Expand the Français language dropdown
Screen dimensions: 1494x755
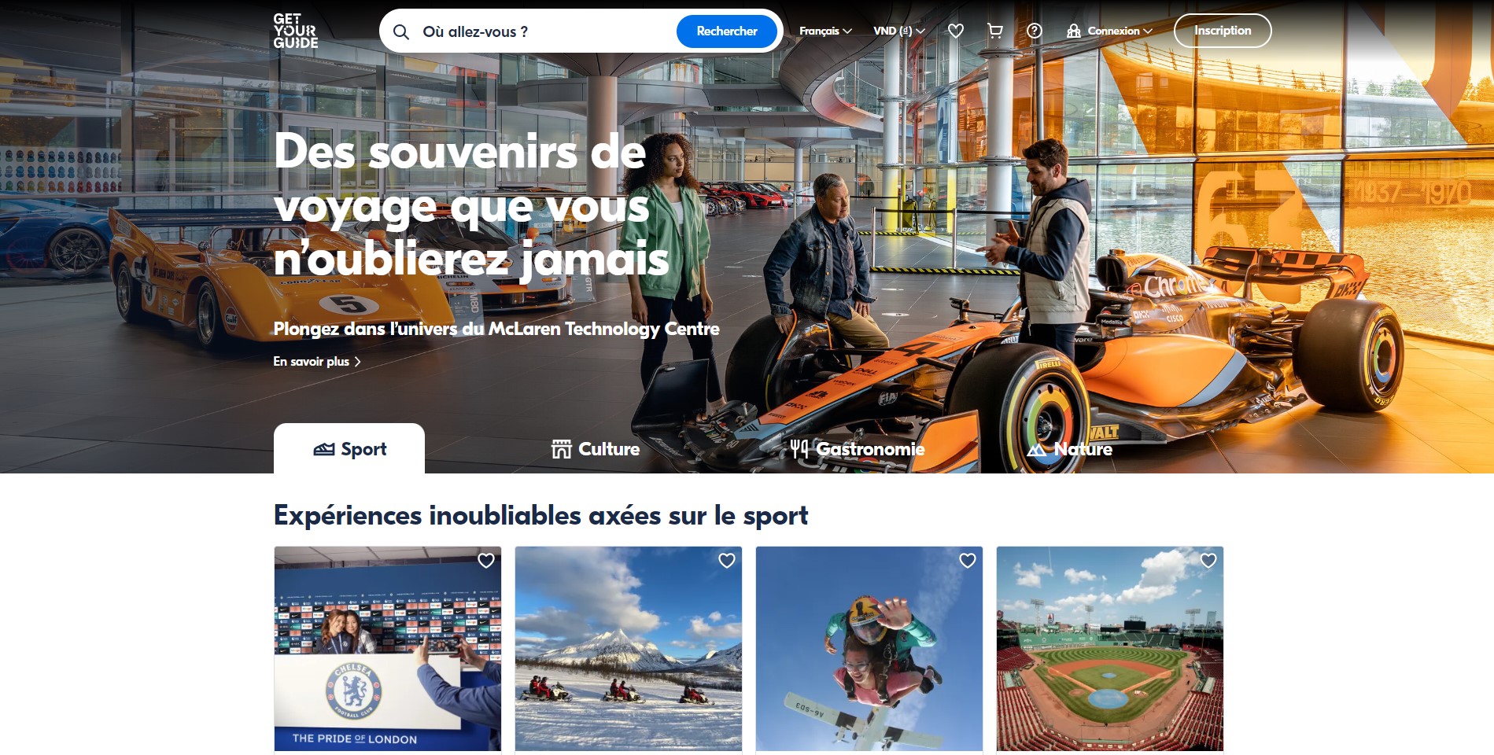pos(825,31)
